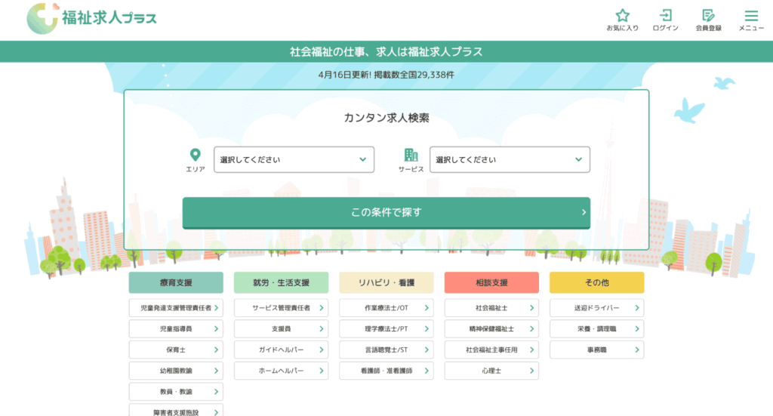Open 心理士 job listing
This screenshot has width=773, height=416.
(491, 371)
